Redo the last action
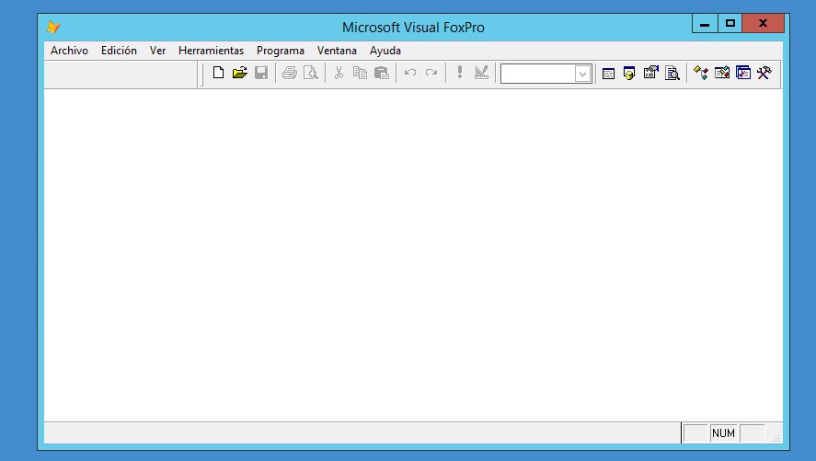816x461 pixels. click(431, 73)
